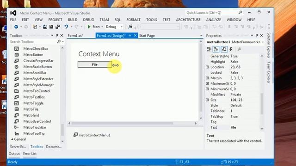Click the Open File toolbar icon

[x=45, y=27]
